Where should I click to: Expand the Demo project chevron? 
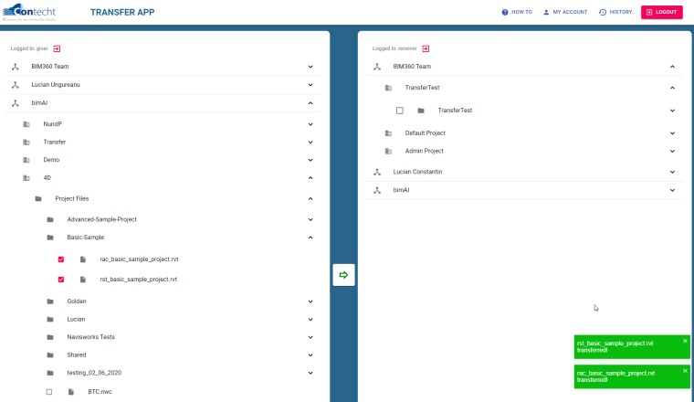pos(310,160)
